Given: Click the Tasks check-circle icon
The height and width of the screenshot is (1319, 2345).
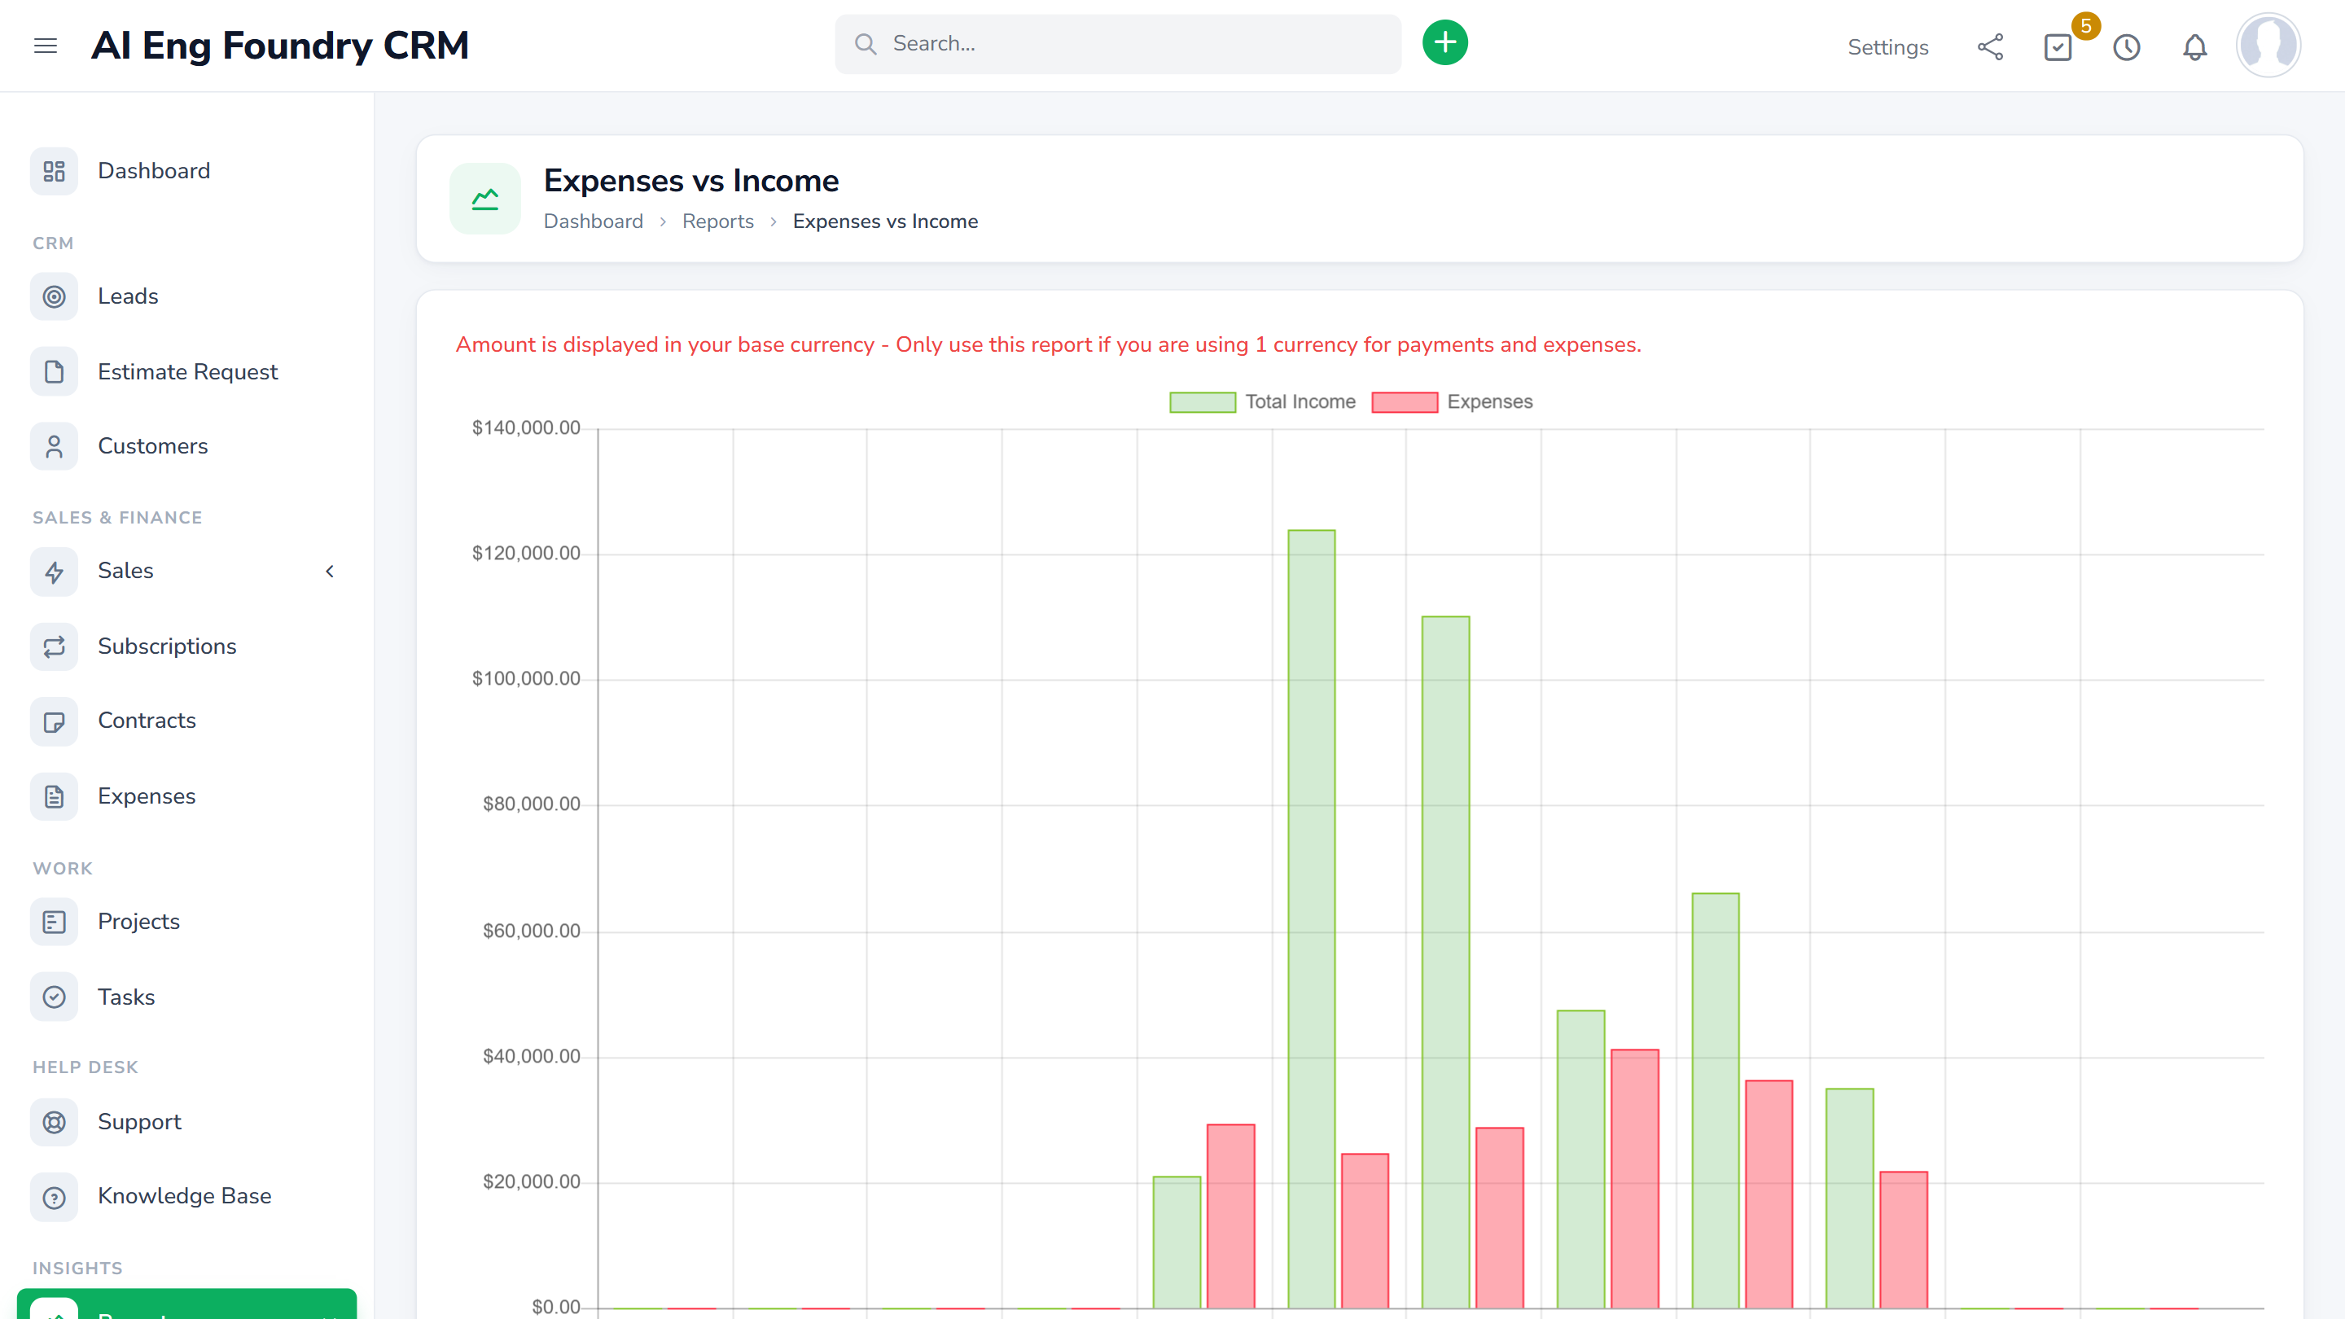Looking at the screenshot, I should pos(54,997).
